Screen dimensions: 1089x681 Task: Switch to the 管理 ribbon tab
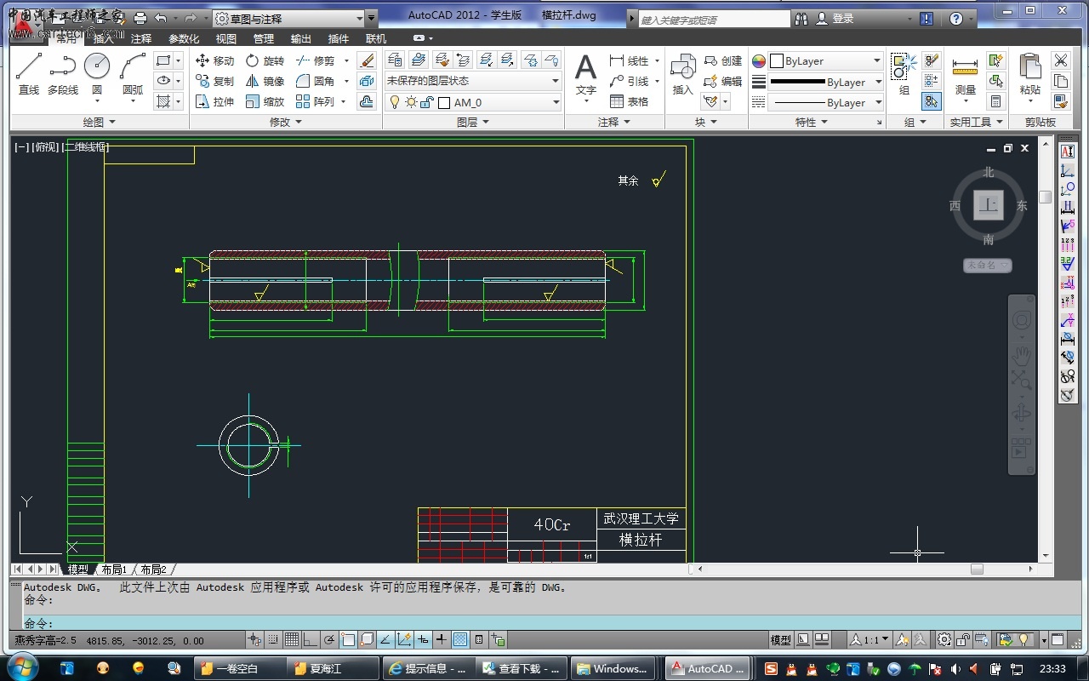pos(264,38)
